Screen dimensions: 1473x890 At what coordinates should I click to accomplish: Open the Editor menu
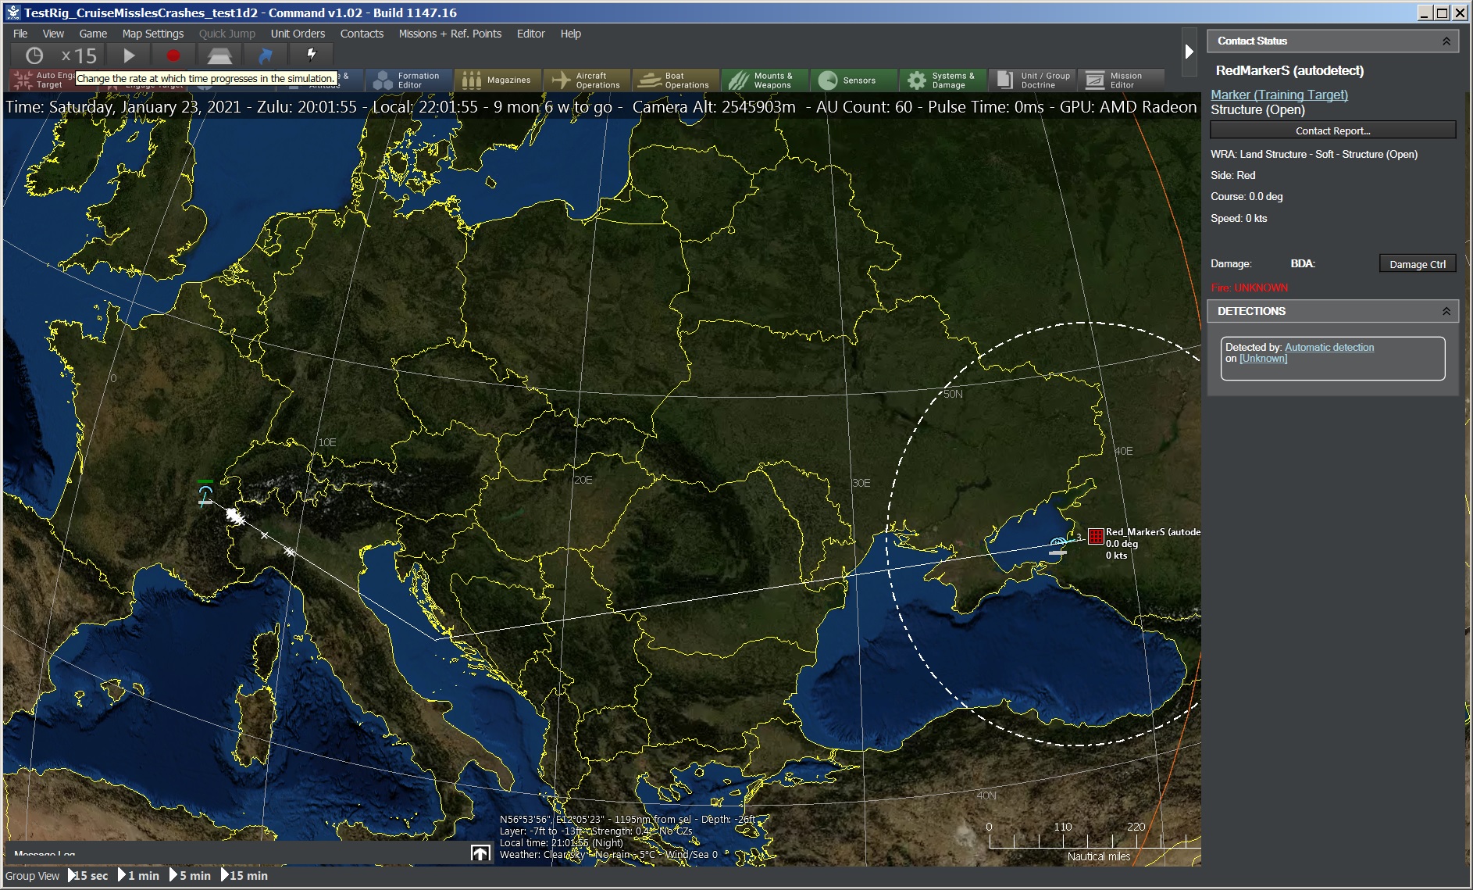530,34
